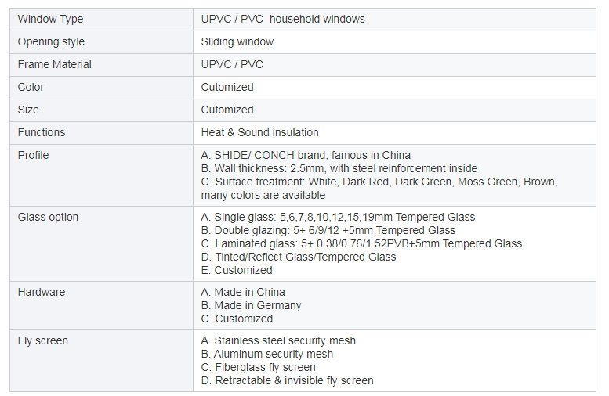Click the Functions label cell
The height and width of the screenshot is (396, 609).
tap(101, 132)
